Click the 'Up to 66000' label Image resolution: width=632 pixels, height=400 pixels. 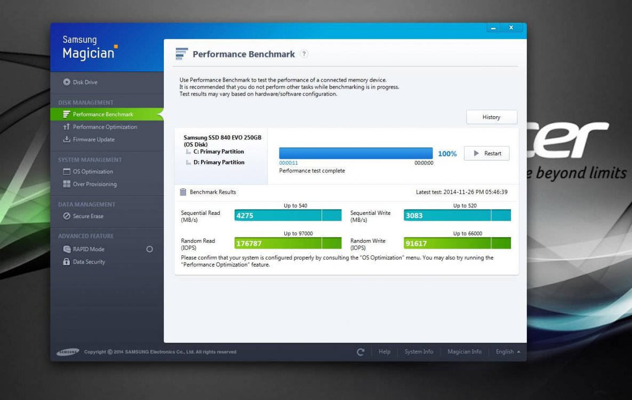click(468, 234)
